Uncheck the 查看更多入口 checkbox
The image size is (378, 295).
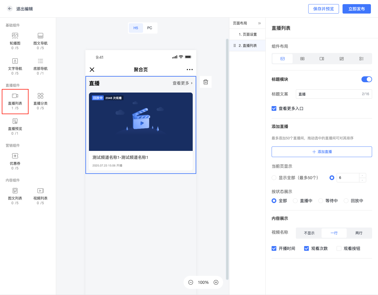274,108
